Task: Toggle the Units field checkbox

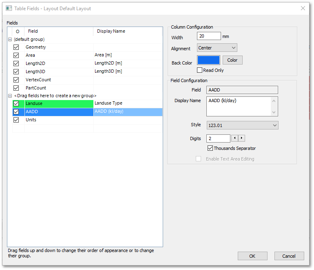Action: click(x=16, y=120)
